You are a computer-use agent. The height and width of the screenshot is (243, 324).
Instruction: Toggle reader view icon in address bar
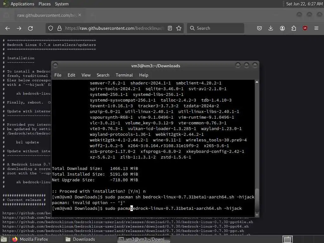pyautogui.click(x=170, y=28)
